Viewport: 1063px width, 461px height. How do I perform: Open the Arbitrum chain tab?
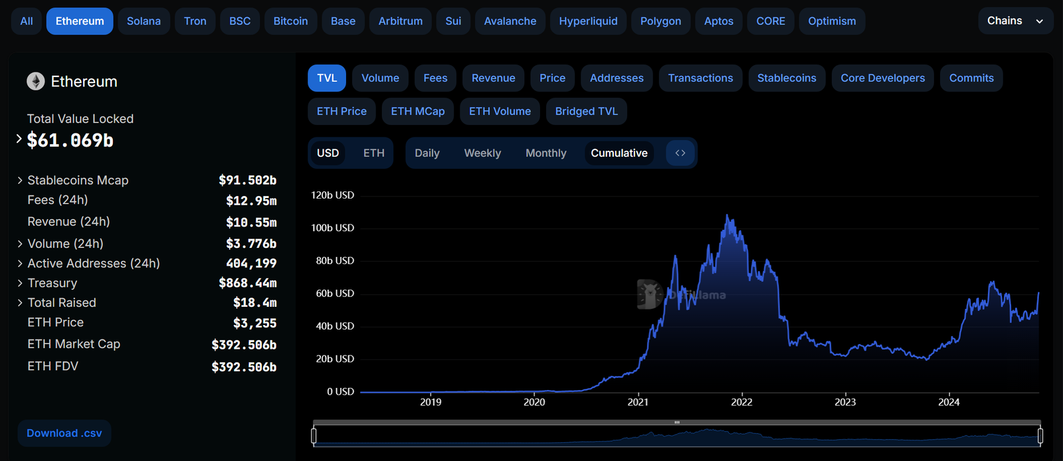pos(401,21)
